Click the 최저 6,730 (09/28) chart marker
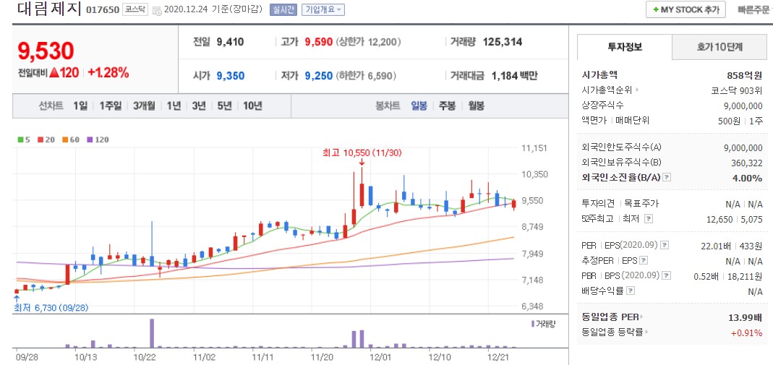This screenshot has width=773, height=365. pos(51,308)
